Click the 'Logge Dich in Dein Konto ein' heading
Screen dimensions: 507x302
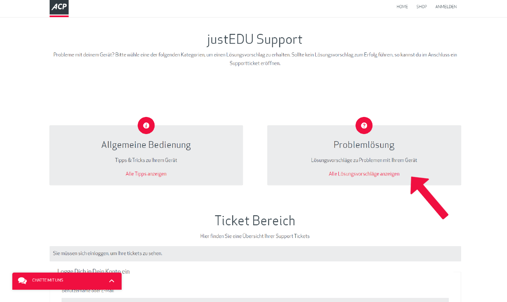pyautogui.click(x=93, y=271)
